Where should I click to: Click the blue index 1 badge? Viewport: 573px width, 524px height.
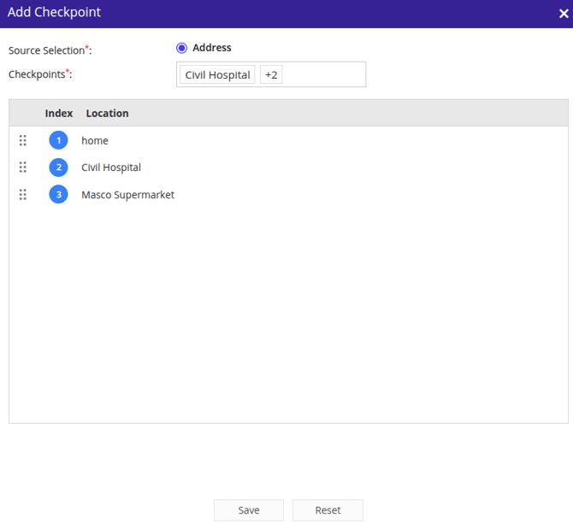pos(58,140)
